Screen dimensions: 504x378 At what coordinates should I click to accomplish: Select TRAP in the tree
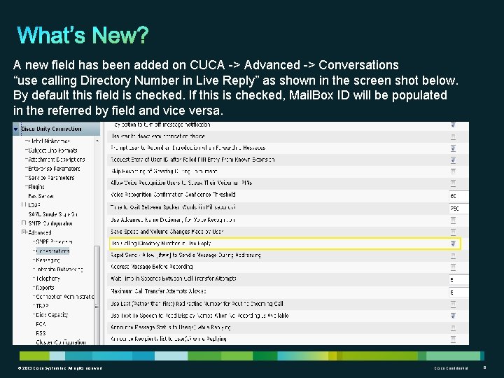[x=42, y=306]
